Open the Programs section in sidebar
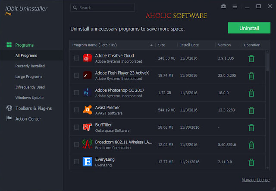 [x=25, y=45]
